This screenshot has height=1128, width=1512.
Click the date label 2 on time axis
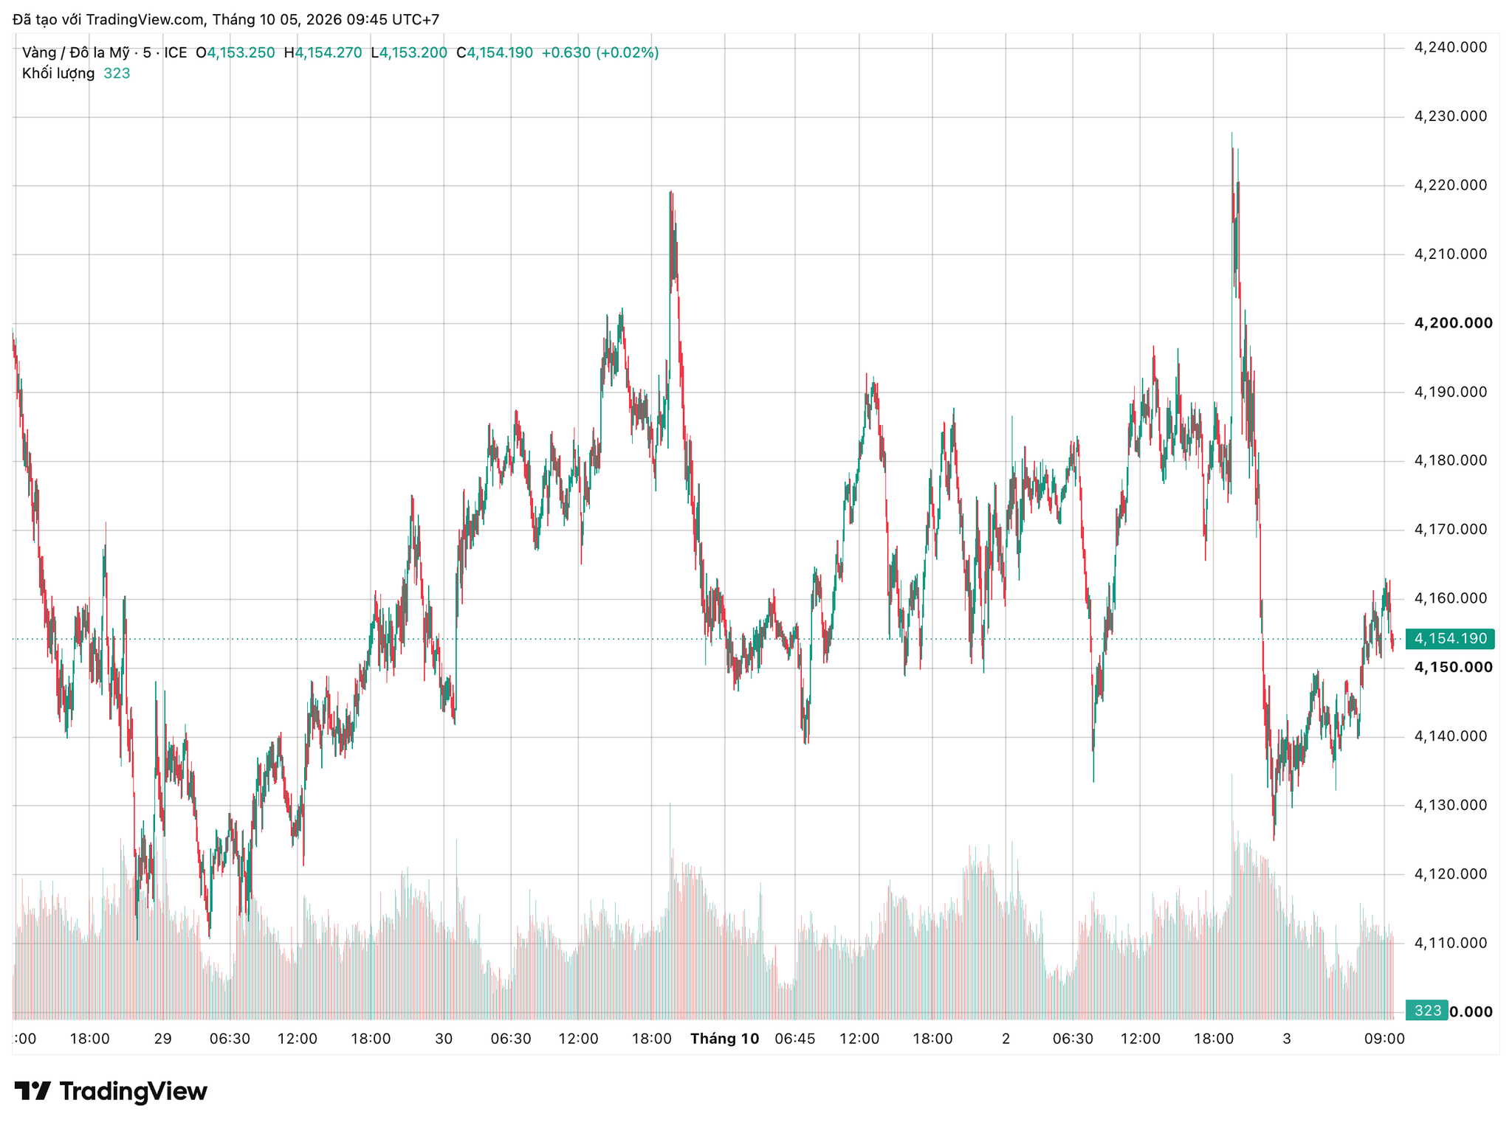pos(1006,1039)
